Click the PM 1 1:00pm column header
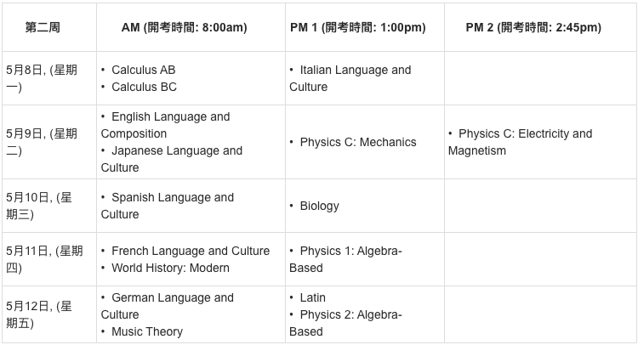The image size is (638, 345). (358, 28)
